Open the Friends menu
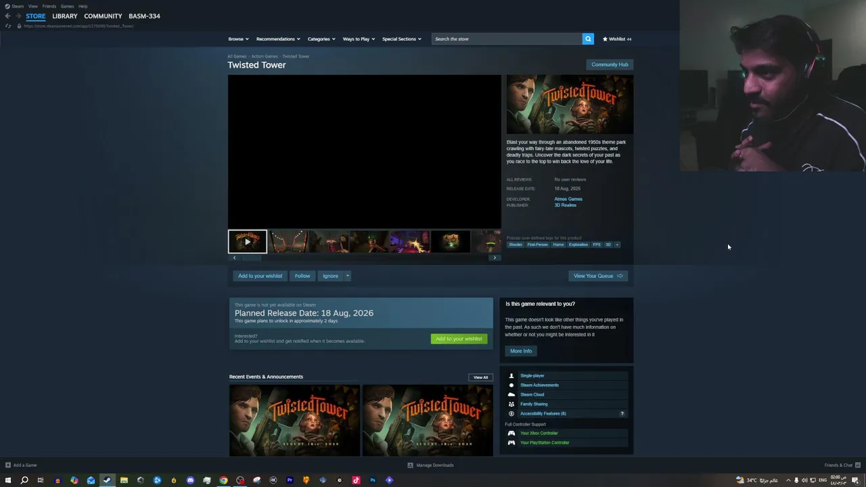This screenshot has height=487, width=866. click(49, 6)
